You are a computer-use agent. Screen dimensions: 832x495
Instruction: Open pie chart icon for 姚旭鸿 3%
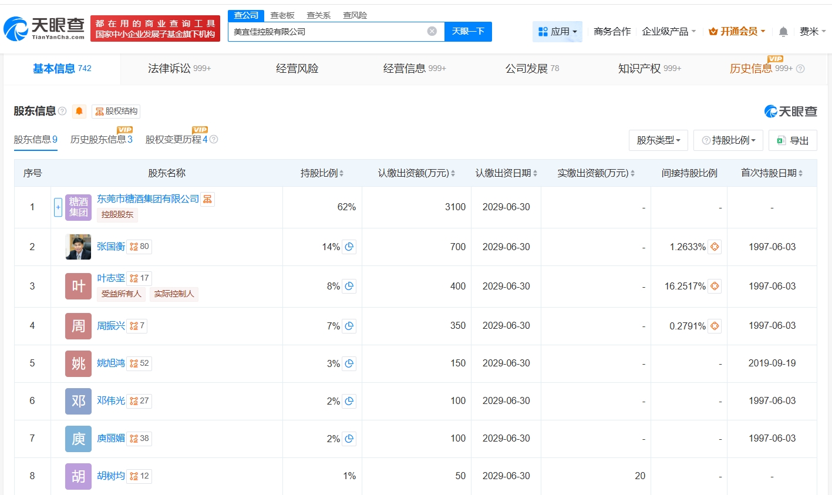pyautogui.click(x=349, y=363)
